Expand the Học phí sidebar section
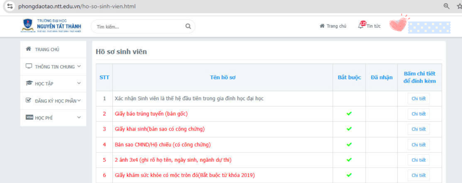The width and height of the screenshot is (462, 183). tap(53, 118)
